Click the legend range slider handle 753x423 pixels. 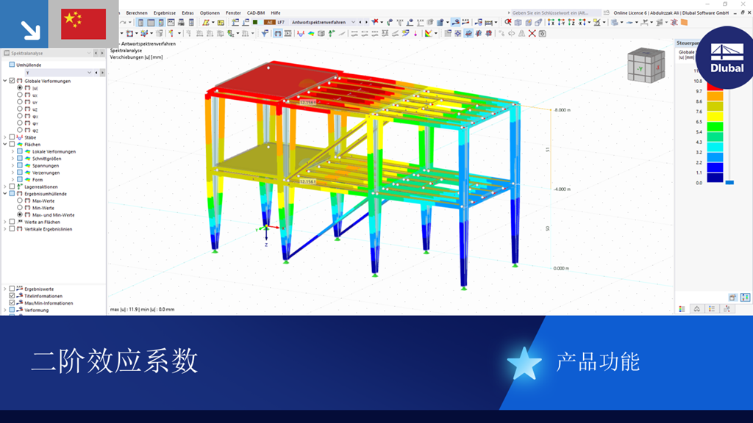click(x=729, y=182)
